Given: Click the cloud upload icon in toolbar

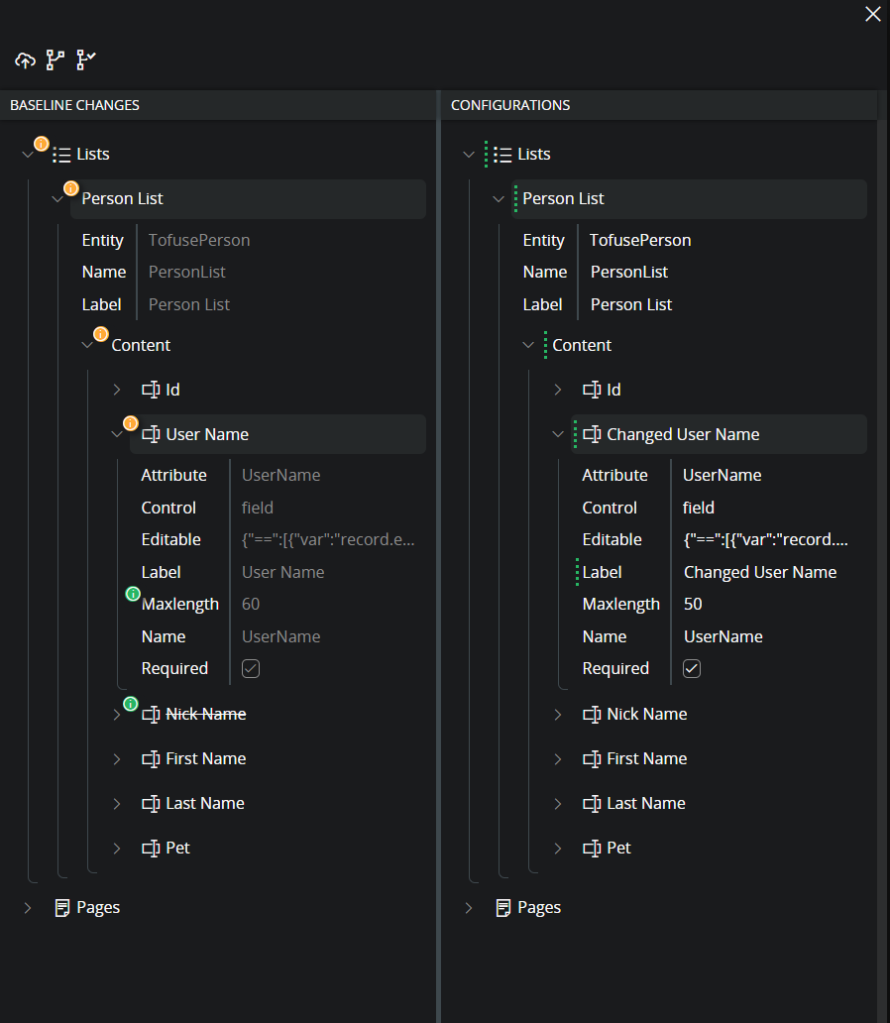Looking at the screenshot, I should (x=25, y=60).
